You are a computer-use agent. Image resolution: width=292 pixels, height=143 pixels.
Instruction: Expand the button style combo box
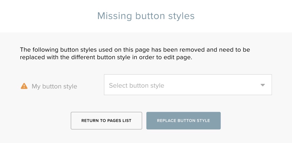coord(188,85)
